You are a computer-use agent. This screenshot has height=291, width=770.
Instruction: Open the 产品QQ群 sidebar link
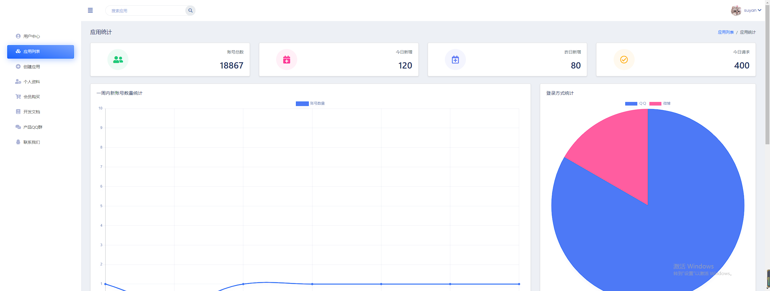coord(33,127)
